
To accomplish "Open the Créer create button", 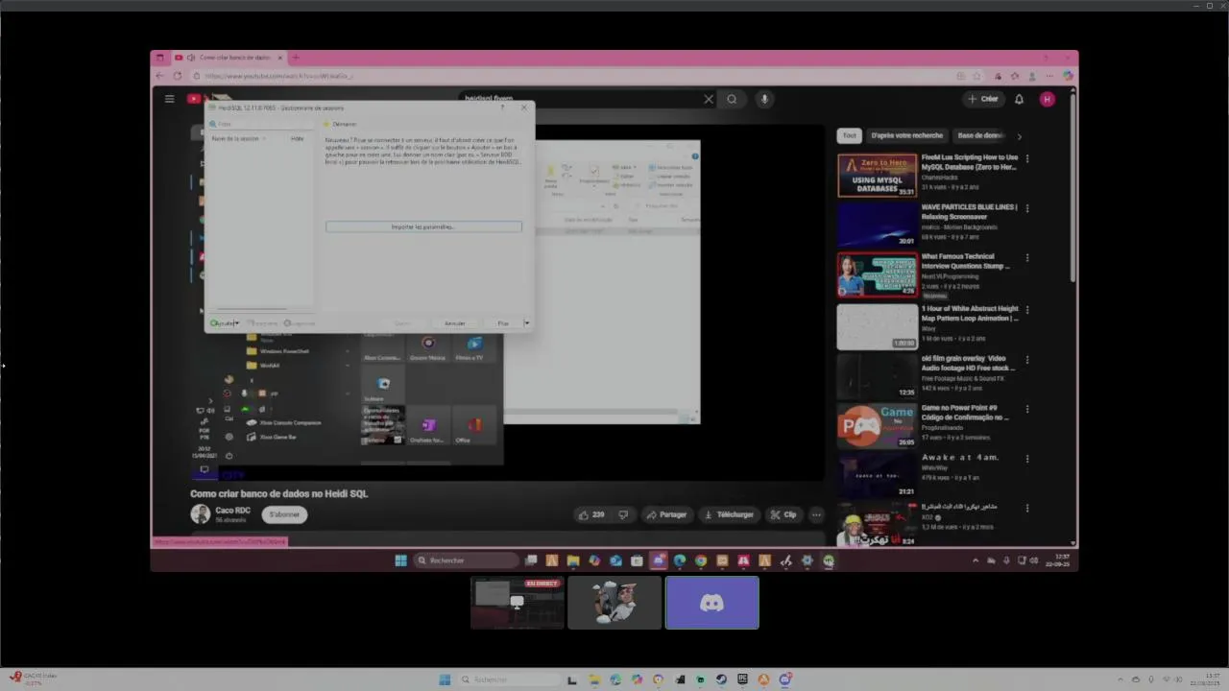I will (983, 99).
